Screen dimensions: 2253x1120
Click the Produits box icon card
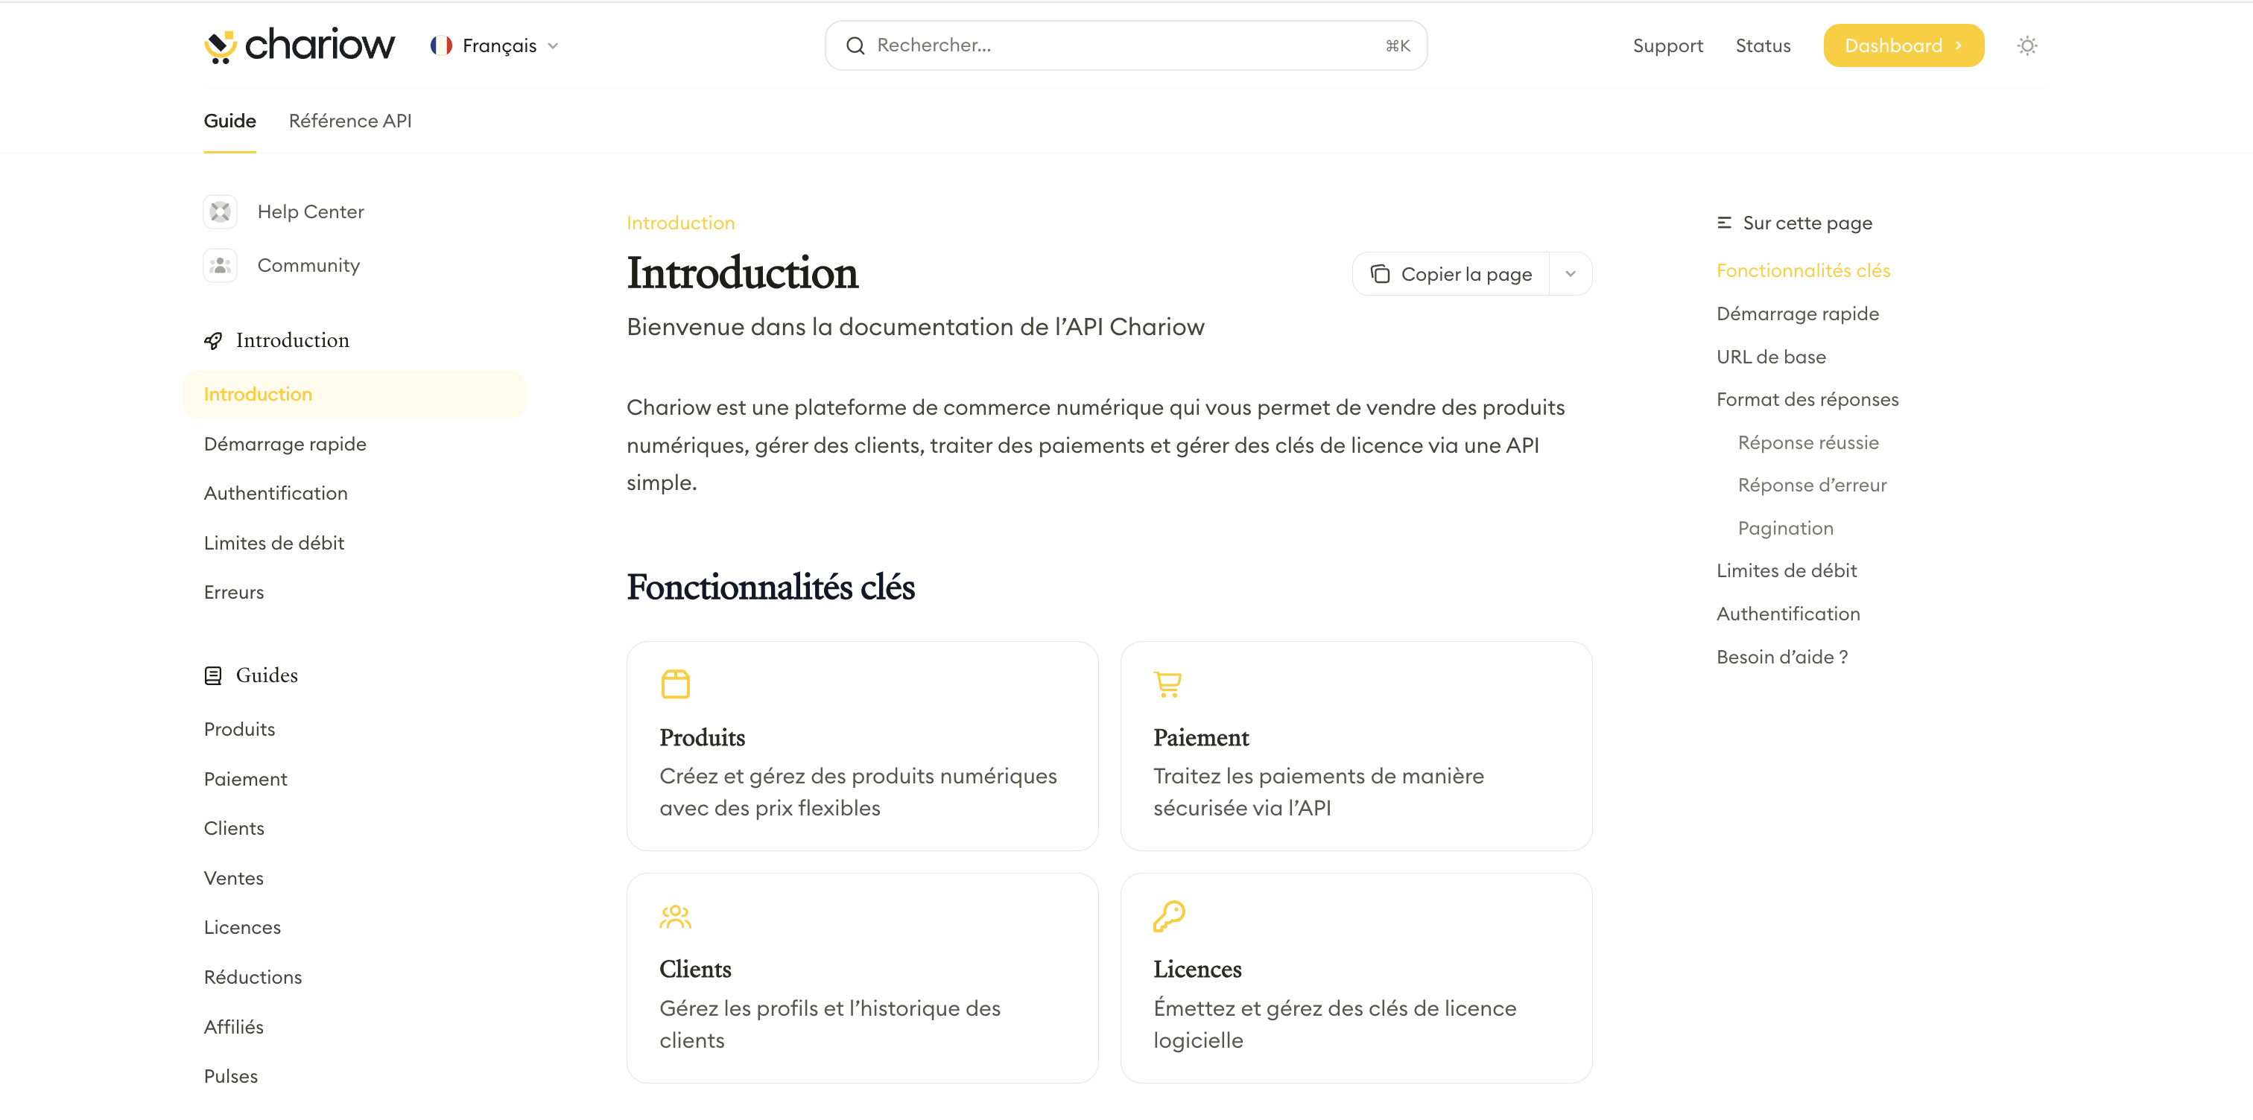click(675, 684)
